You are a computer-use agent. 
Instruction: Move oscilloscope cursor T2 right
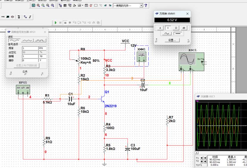[205, 161]
